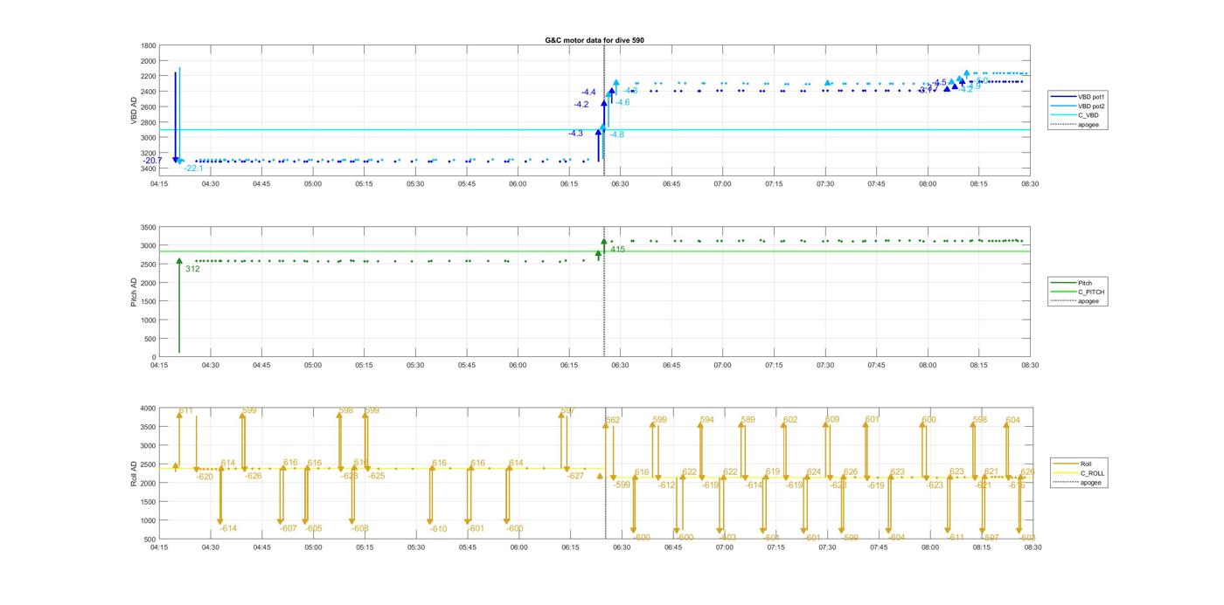Click the '-607' roll data label

point(289,529)
